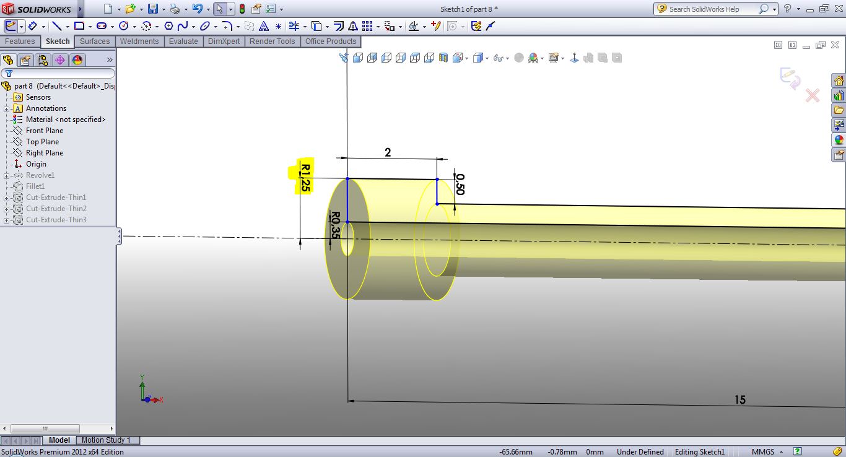Open the Section View tool

pos(443,58)
